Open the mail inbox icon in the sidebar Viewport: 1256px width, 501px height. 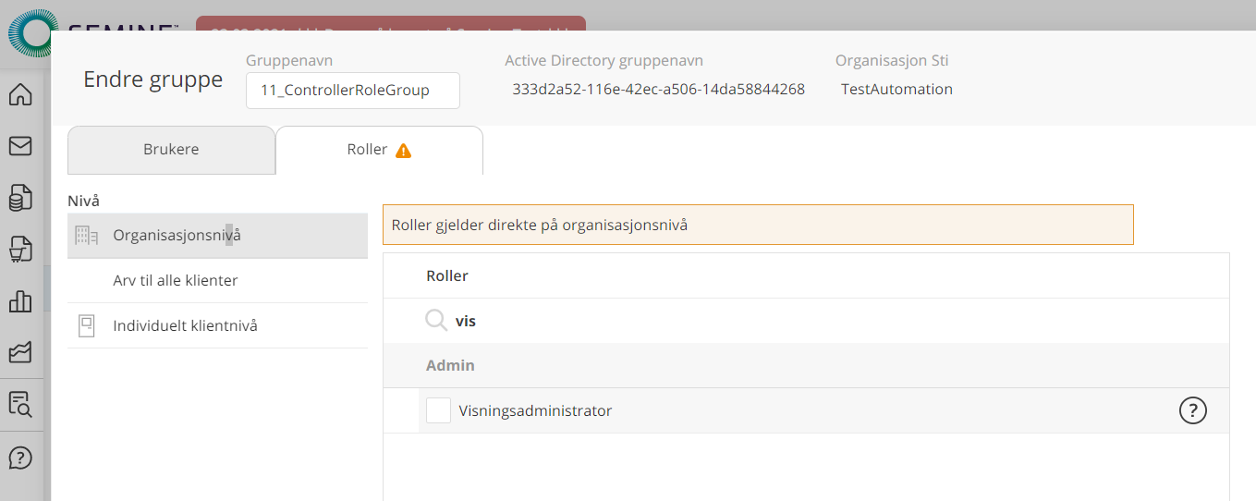pos(20,146)
